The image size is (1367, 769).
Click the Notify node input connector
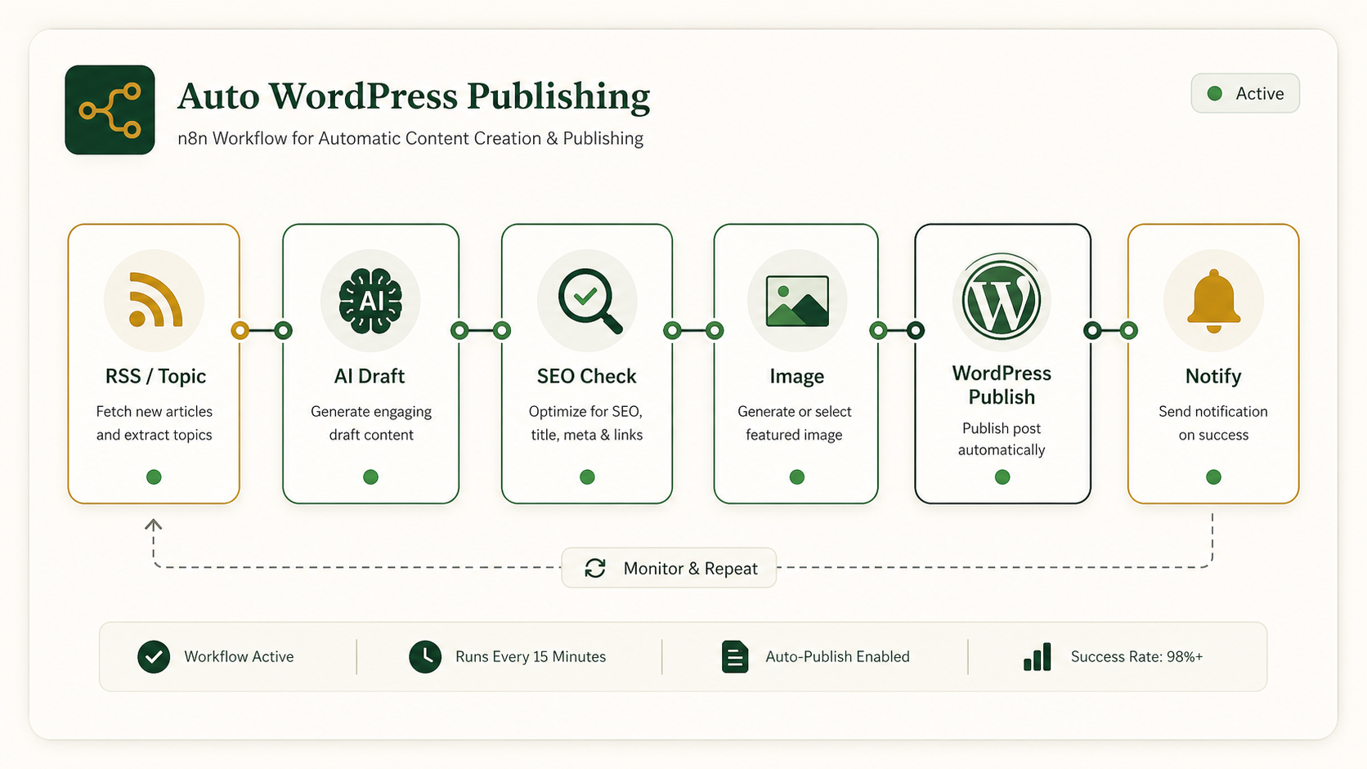(x=1128, y=330)
